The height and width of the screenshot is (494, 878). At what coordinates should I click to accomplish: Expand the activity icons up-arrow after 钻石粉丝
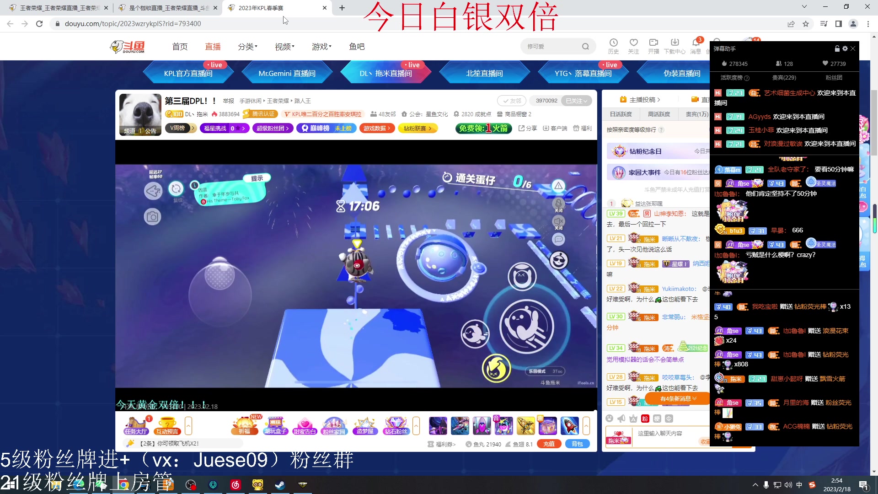click(416, 426)
